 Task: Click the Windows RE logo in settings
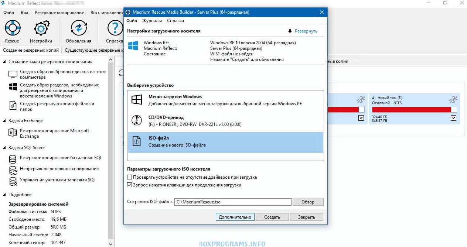pos(133,45)
